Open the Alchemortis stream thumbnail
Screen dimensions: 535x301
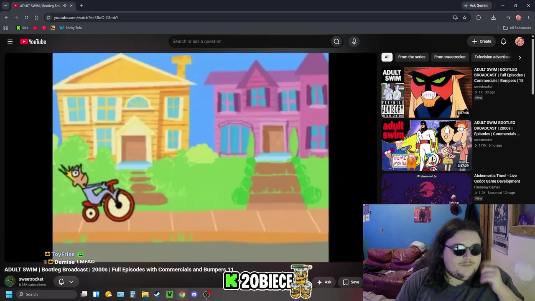[426, 189]
